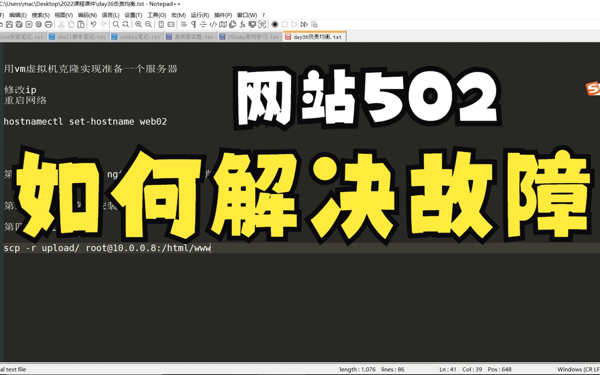The image size is (600, 375).
Task: Click the Save All toolbar icon
Action: coord(19,24)
